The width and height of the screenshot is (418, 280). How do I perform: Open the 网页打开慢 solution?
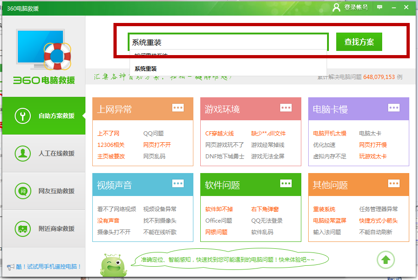(x=373, y=145)
